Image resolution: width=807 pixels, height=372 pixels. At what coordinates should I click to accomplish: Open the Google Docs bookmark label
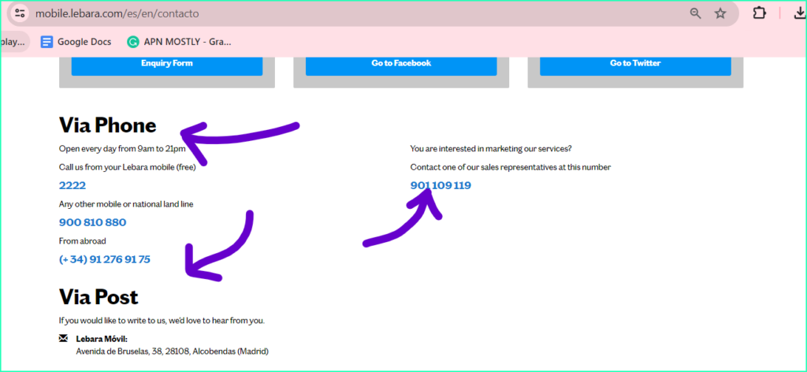pyautogui.click(x=84, y=42)
